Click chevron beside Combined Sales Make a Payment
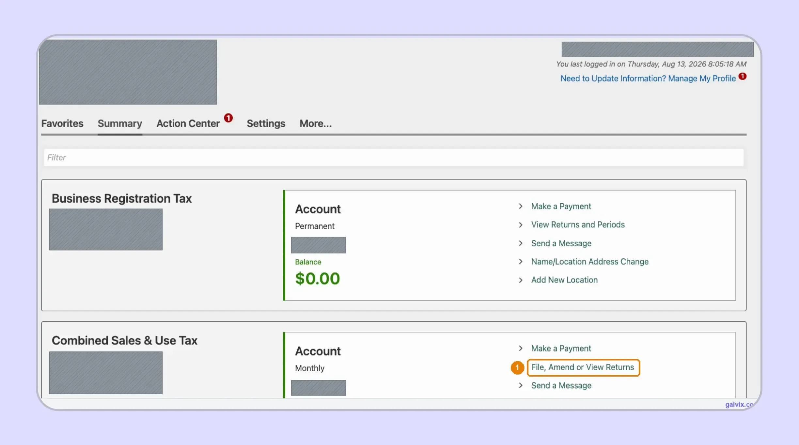The image size is (799, 445). [x=521, y=348]
